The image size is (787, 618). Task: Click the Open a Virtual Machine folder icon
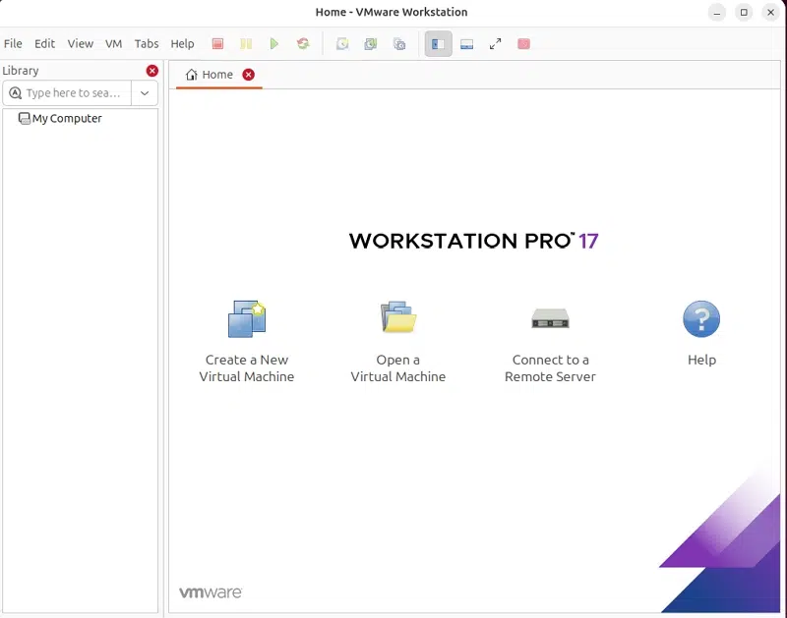(x=398, y=316)
